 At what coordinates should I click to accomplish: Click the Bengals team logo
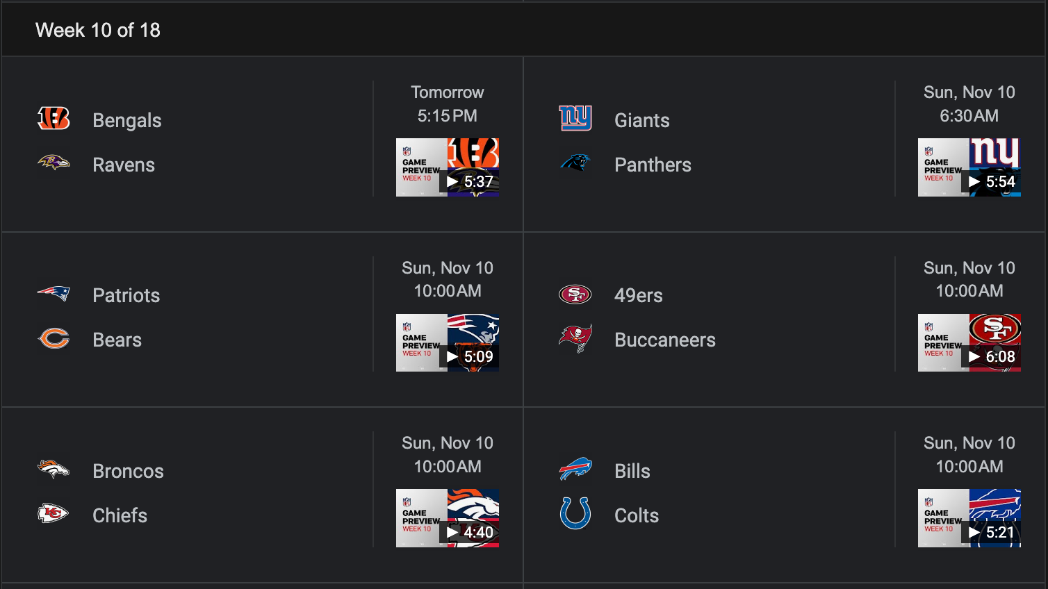coord(54,119)
